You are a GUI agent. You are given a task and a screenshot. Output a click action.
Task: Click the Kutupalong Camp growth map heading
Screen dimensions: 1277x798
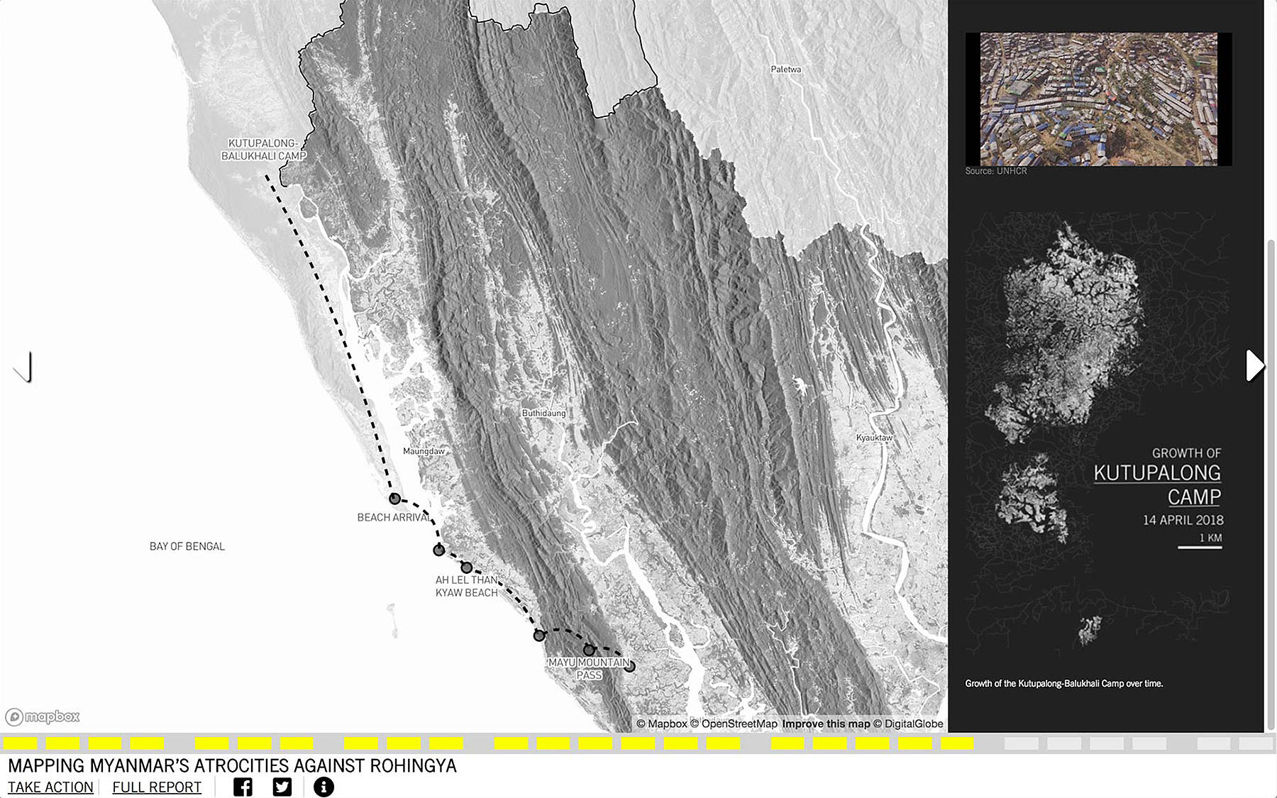click(x=1157, y=484)
